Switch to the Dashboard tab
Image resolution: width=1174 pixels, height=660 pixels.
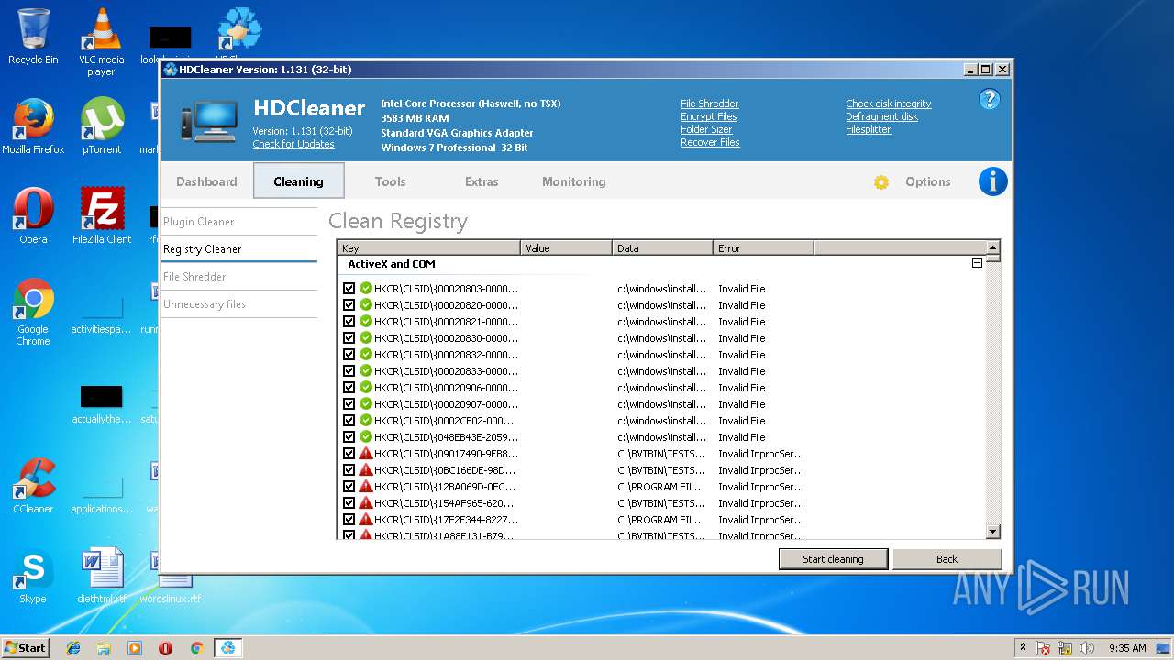point(206,181)
